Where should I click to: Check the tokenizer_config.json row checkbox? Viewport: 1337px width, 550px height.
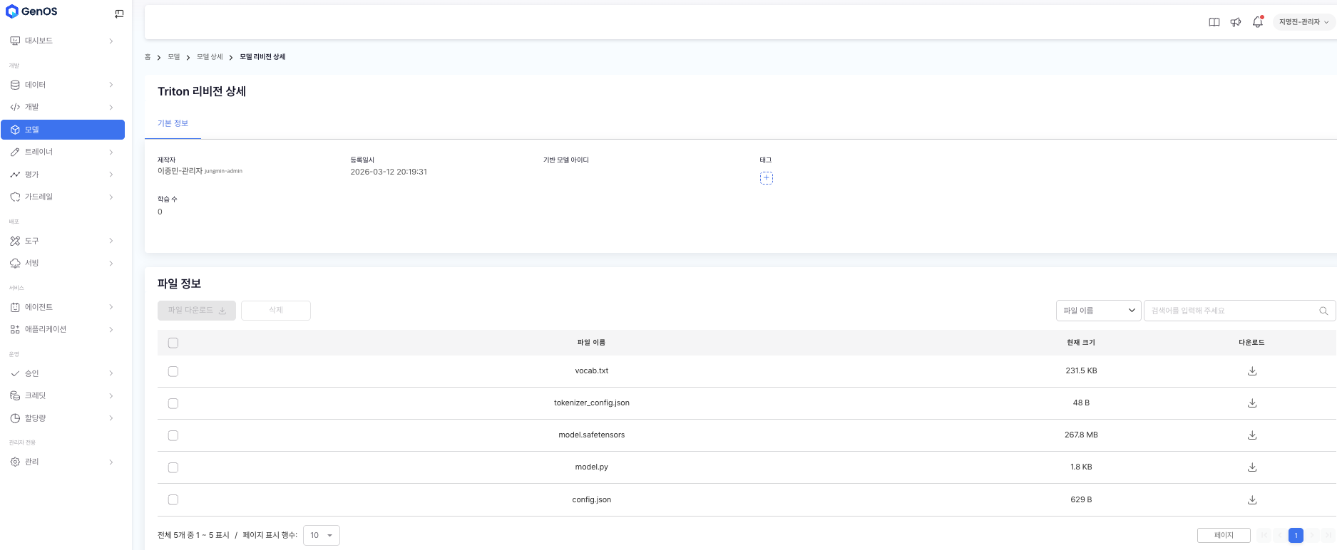point(173,404)
